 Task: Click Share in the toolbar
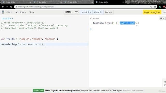(32, 12)
